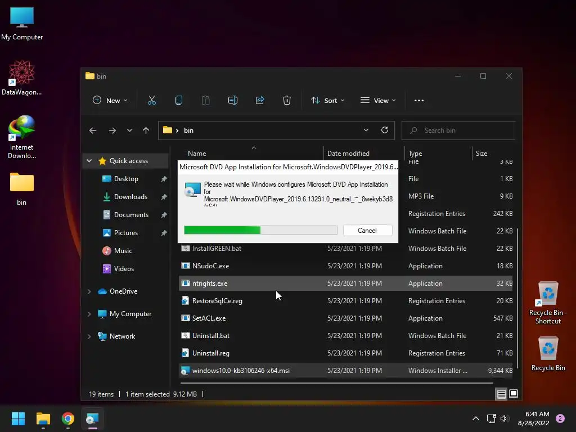Expand the OneDrive tree node
576x432 pixels.
(89, 291)
